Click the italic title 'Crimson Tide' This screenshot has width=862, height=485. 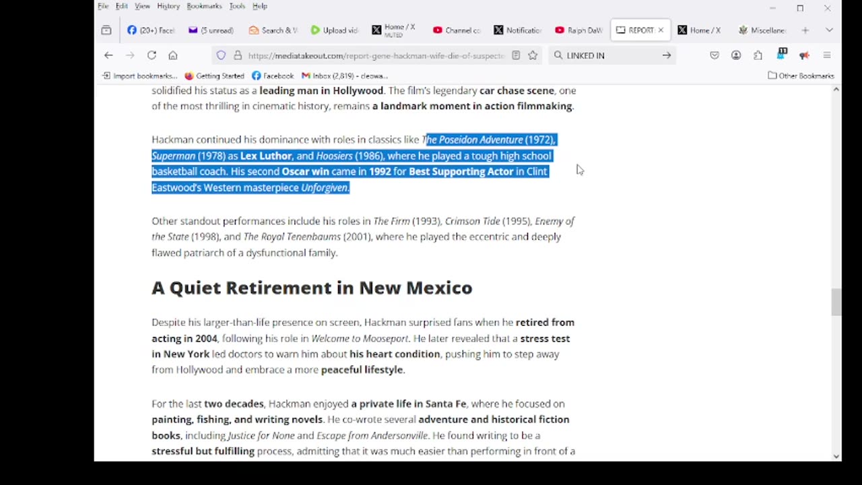(472, 222)
